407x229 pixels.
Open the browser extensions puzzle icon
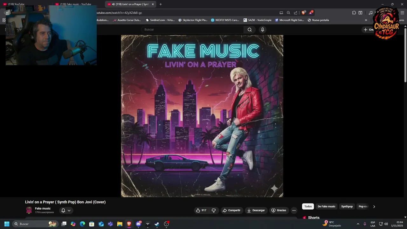(x=354, y=13)
